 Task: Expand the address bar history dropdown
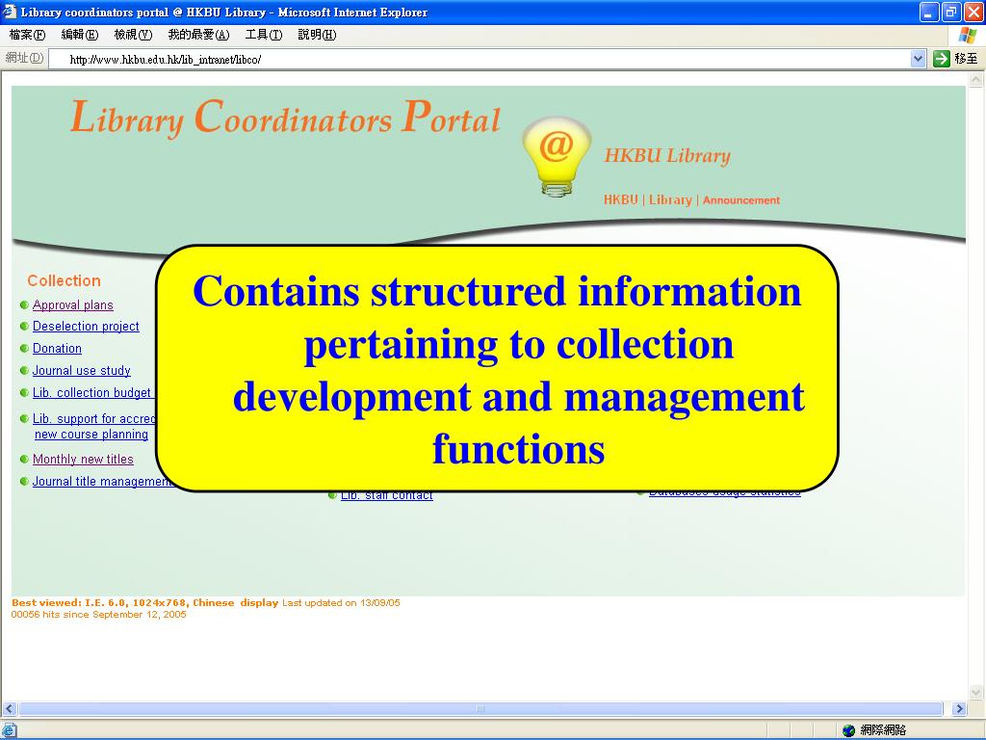(918, 59)
